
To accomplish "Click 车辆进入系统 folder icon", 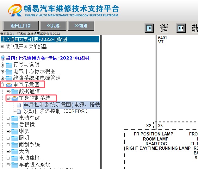I will pyautogui.click(x=15, y=165).
